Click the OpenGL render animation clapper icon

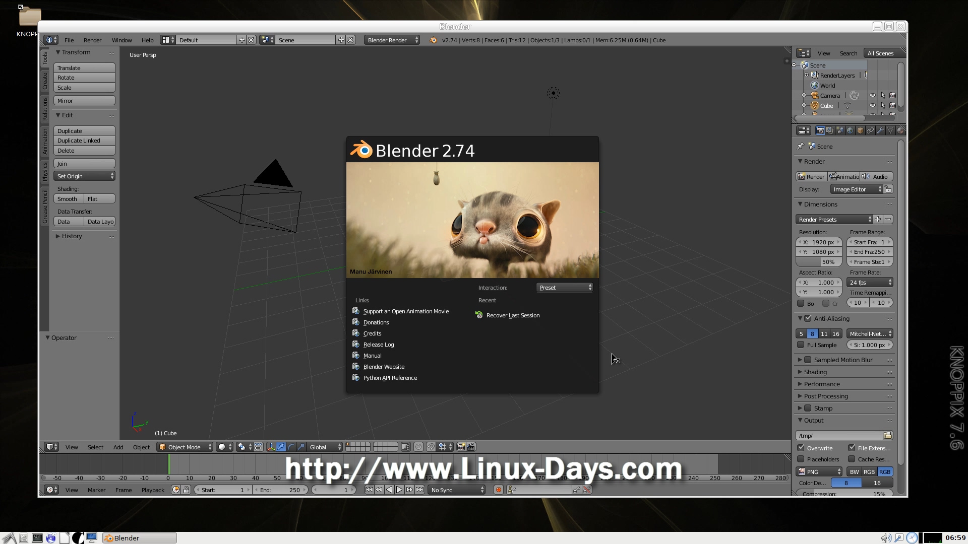(471, 447)
